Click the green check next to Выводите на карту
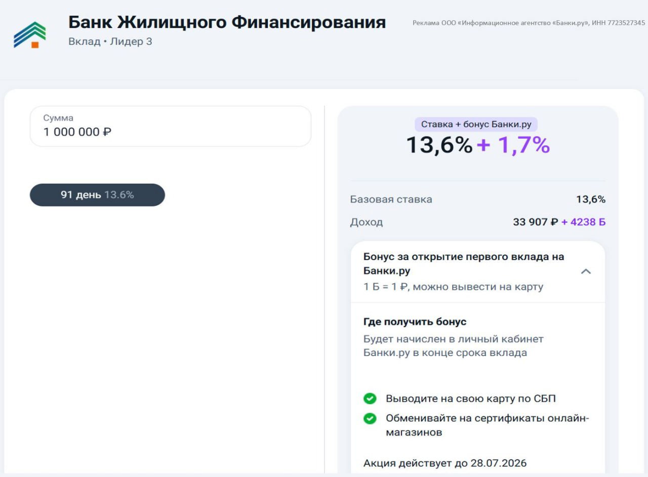 click(x=370, y=399)
